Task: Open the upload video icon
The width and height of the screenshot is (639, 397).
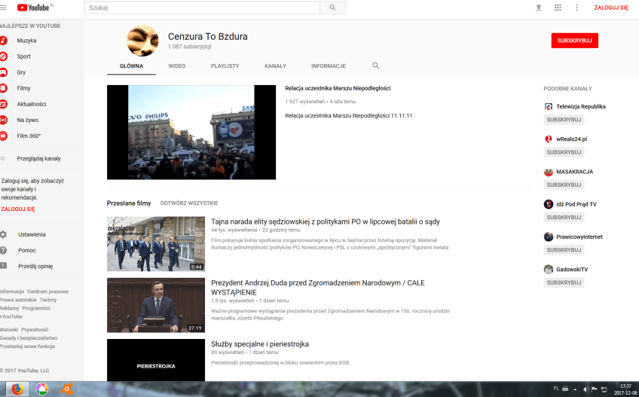Action: pos(538,8)
